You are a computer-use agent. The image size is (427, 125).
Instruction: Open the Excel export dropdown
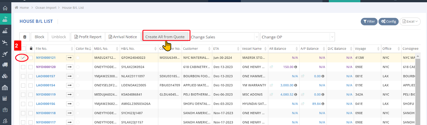point(410,22)
